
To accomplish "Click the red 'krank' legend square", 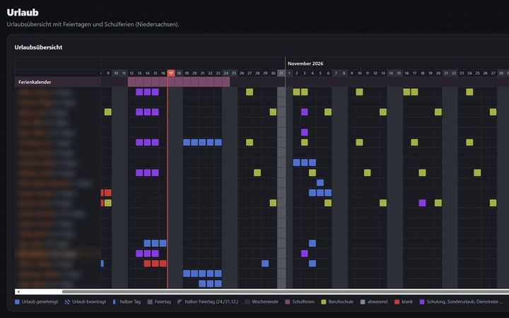I will click(397, 302).
